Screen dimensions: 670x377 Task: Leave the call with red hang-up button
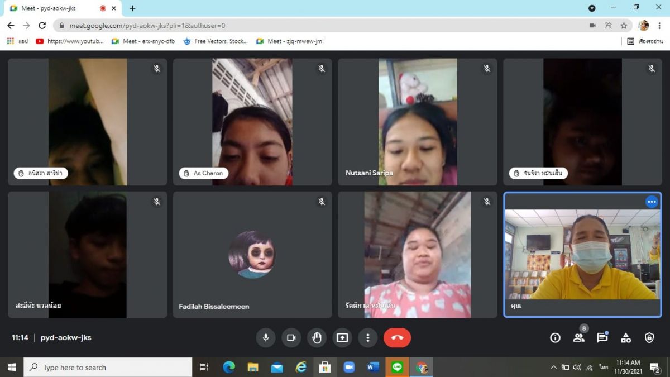click(397, 338)
